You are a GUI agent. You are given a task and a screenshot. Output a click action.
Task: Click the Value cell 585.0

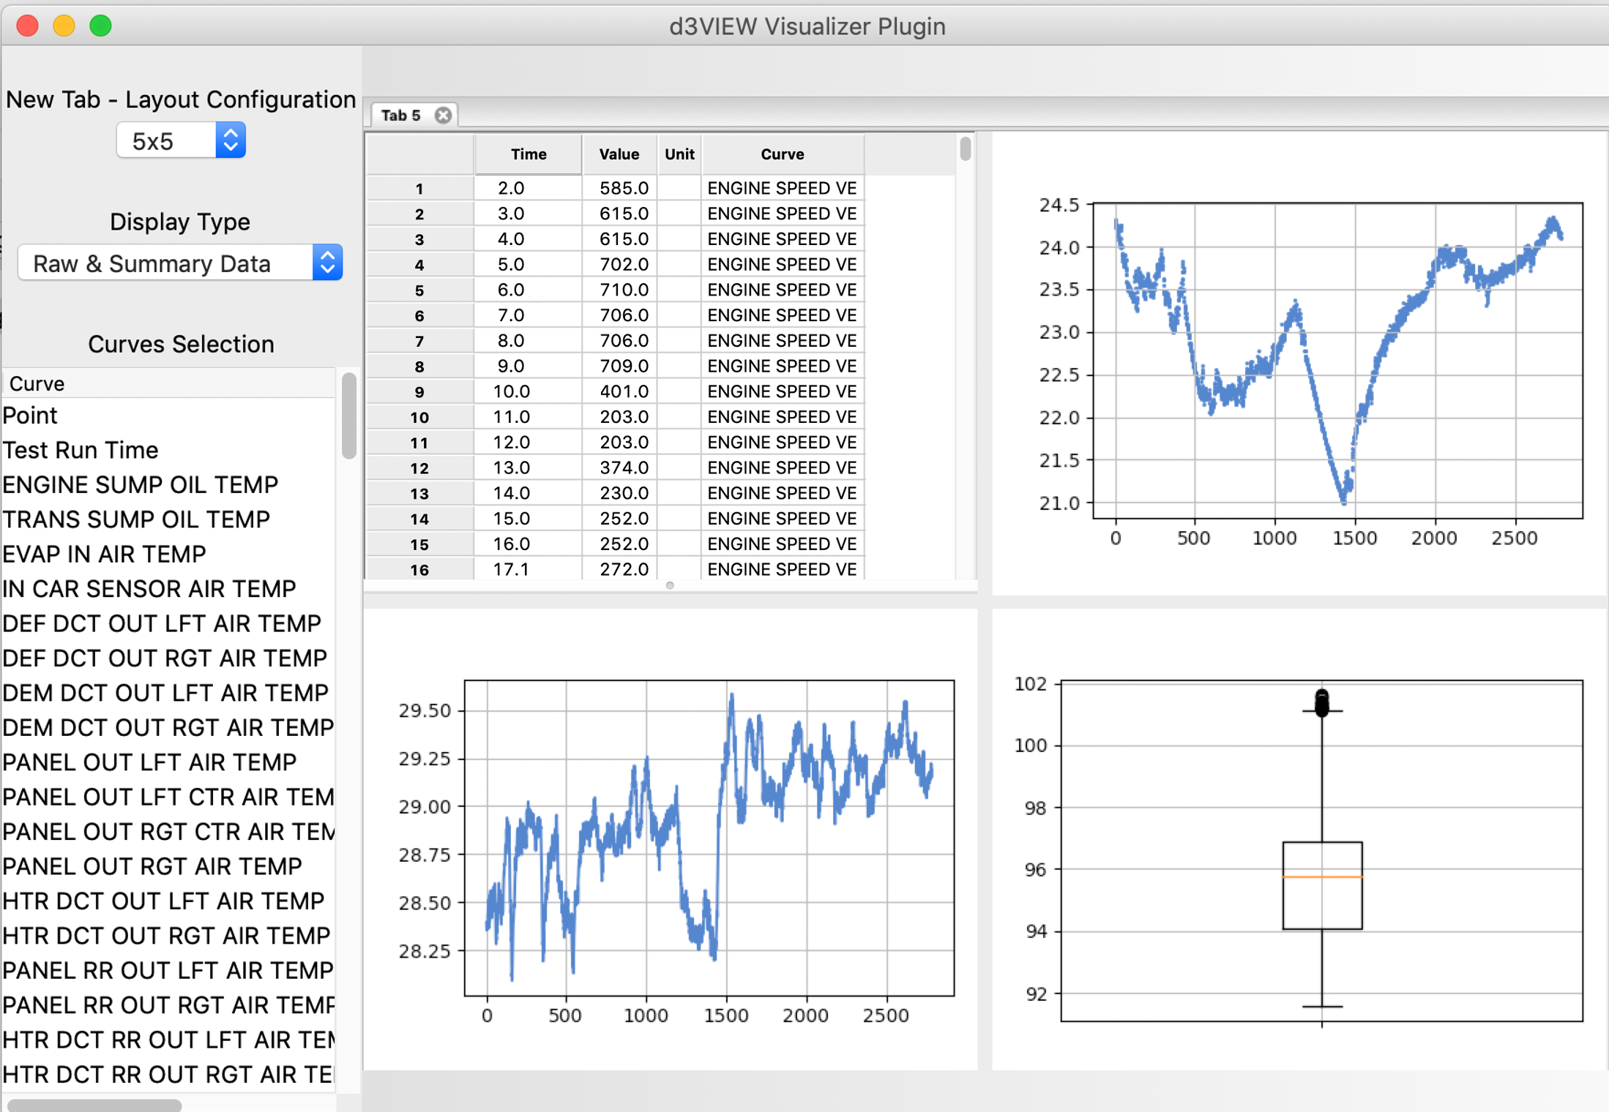[620, 188]
